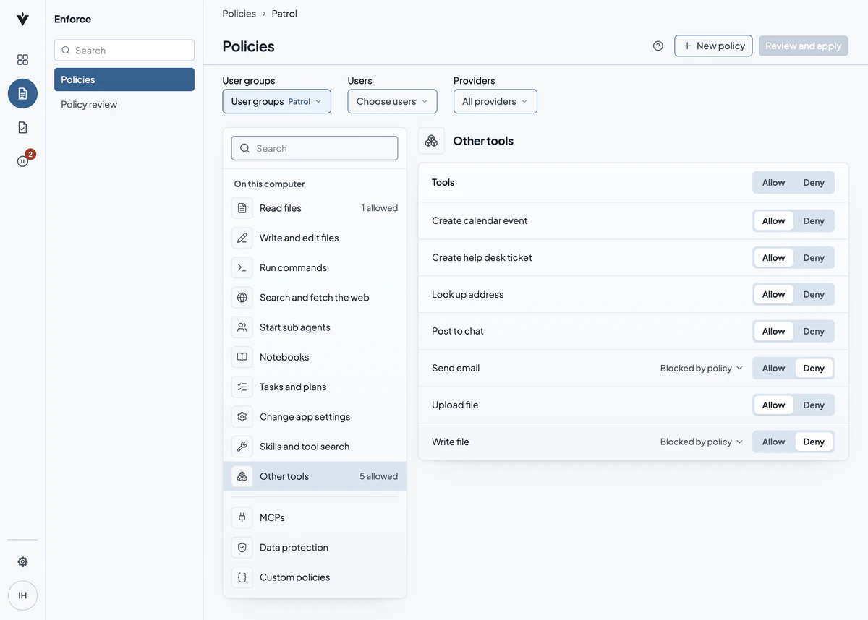Viewport: 868px width, 620px height.
Task: Allow Create calendar event
Action: coord(773,221)
